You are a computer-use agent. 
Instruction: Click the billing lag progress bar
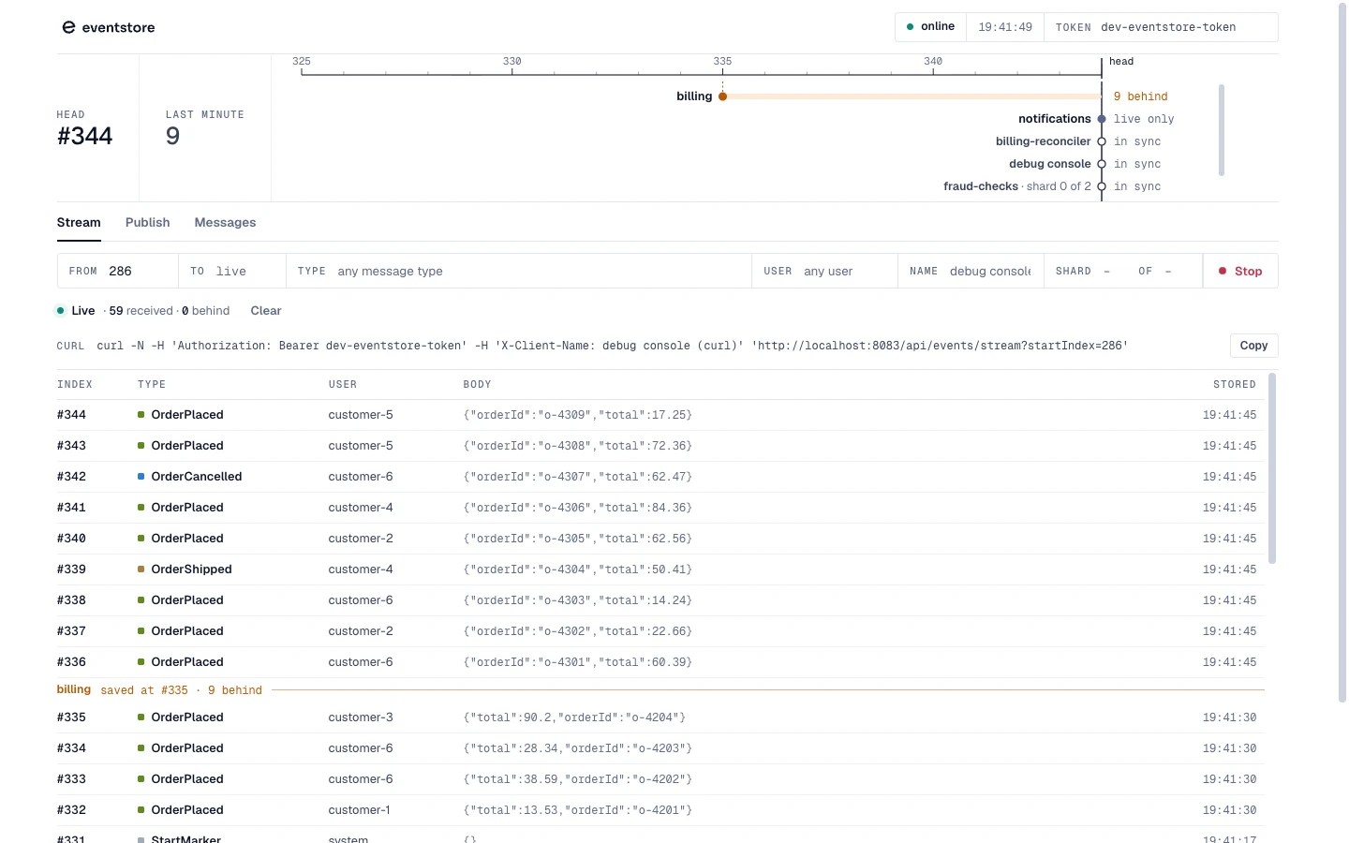[x=912, y=96]
